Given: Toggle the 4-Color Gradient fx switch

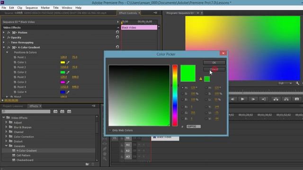Looking at the screenshot, I should (9, 47).
